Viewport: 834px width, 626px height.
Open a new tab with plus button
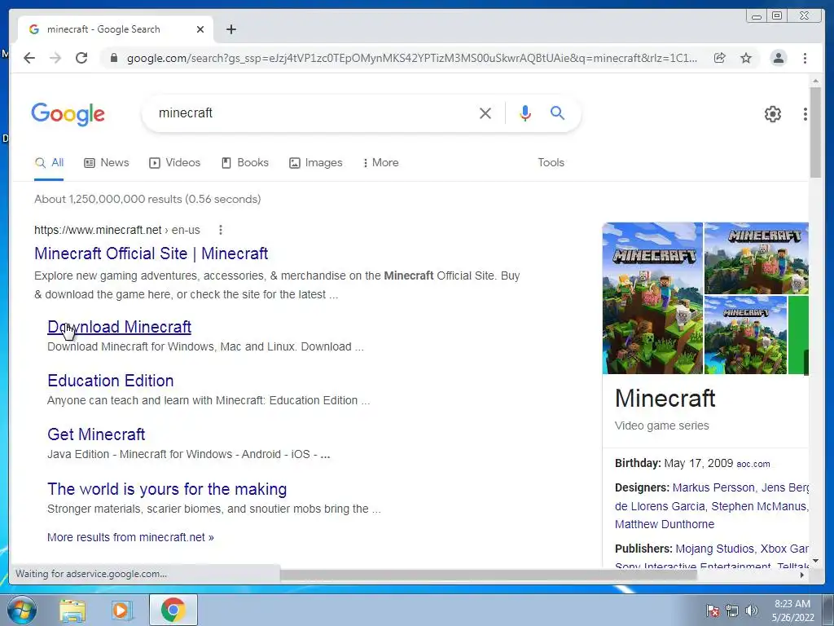pos(230,29)
